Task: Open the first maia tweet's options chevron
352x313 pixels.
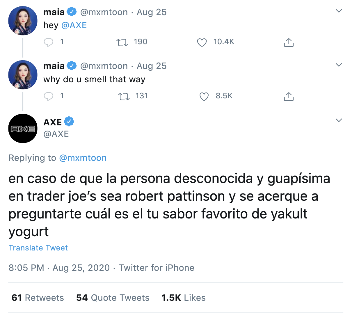Action: [339, 11]
